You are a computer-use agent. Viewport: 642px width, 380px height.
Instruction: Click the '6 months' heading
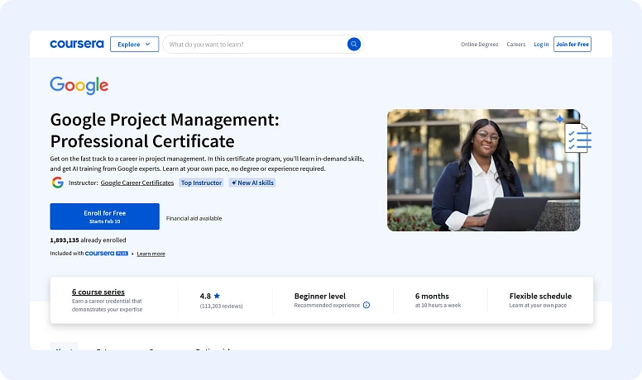(432, 296)
